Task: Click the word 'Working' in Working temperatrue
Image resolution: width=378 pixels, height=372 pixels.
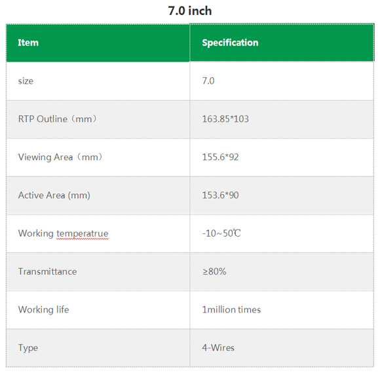Action: 36,234
